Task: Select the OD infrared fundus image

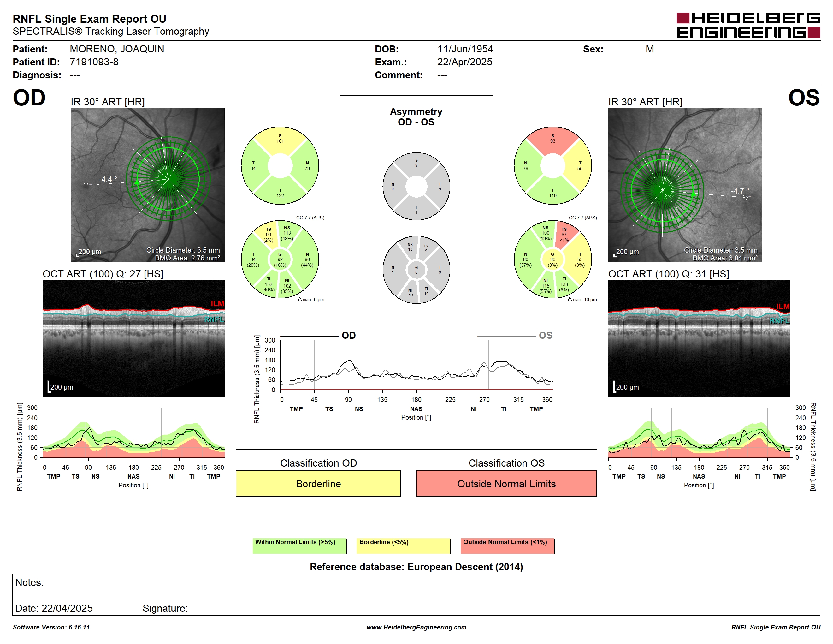Action: coord(147,185)
